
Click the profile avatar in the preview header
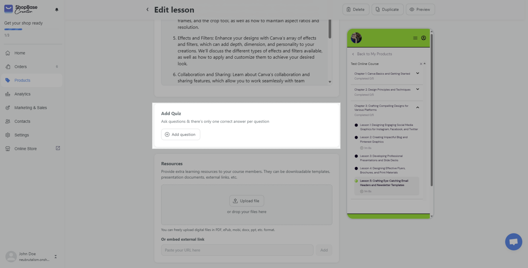(x=356, y=38)
